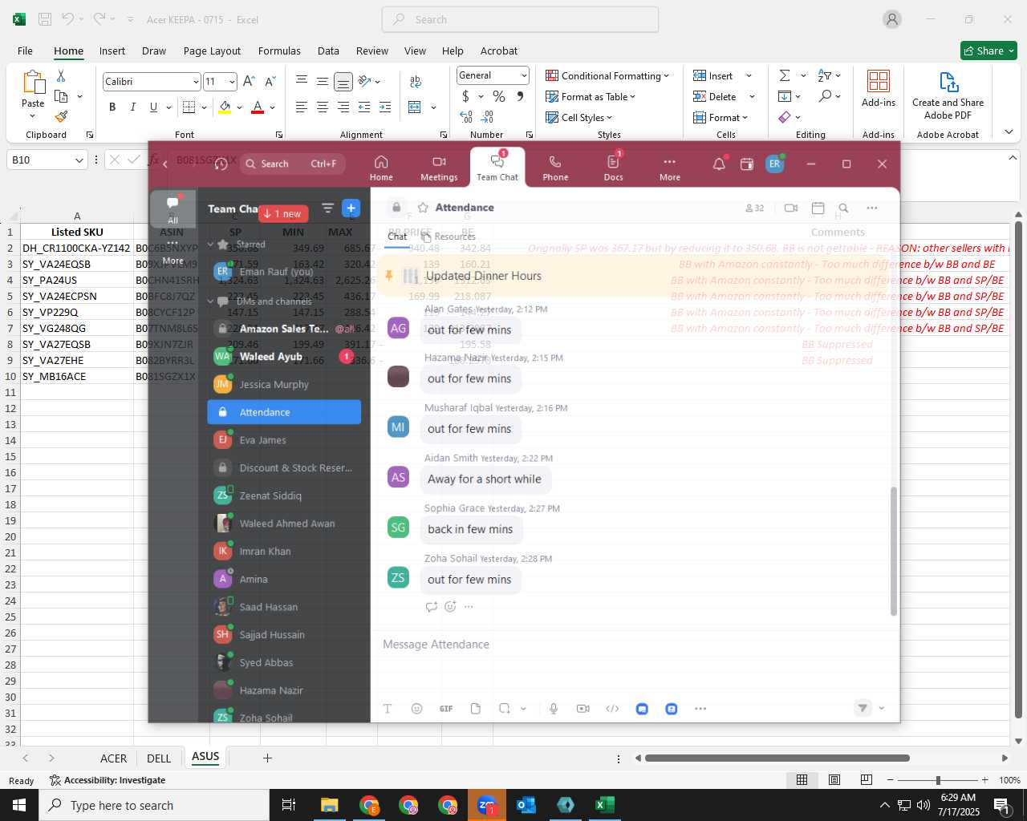Click the Excel Share button
This screenshot has width=1027, height=821.
click(x=988, y=51)
